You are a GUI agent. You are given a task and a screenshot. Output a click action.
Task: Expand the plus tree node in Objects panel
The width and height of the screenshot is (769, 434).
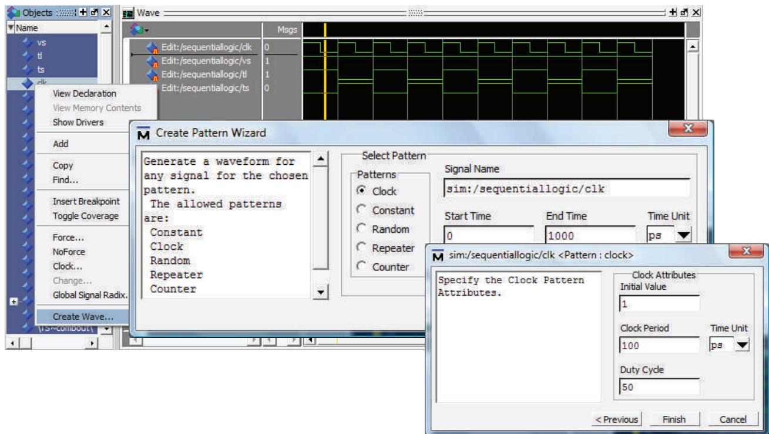pyautogui.click(x=15, y=300)
